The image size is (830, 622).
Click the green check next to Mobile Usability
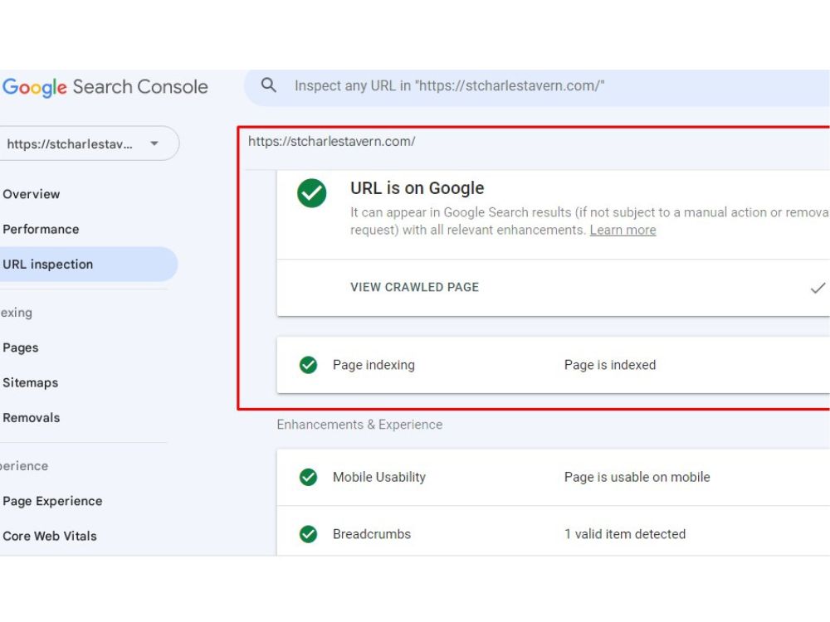308,477
